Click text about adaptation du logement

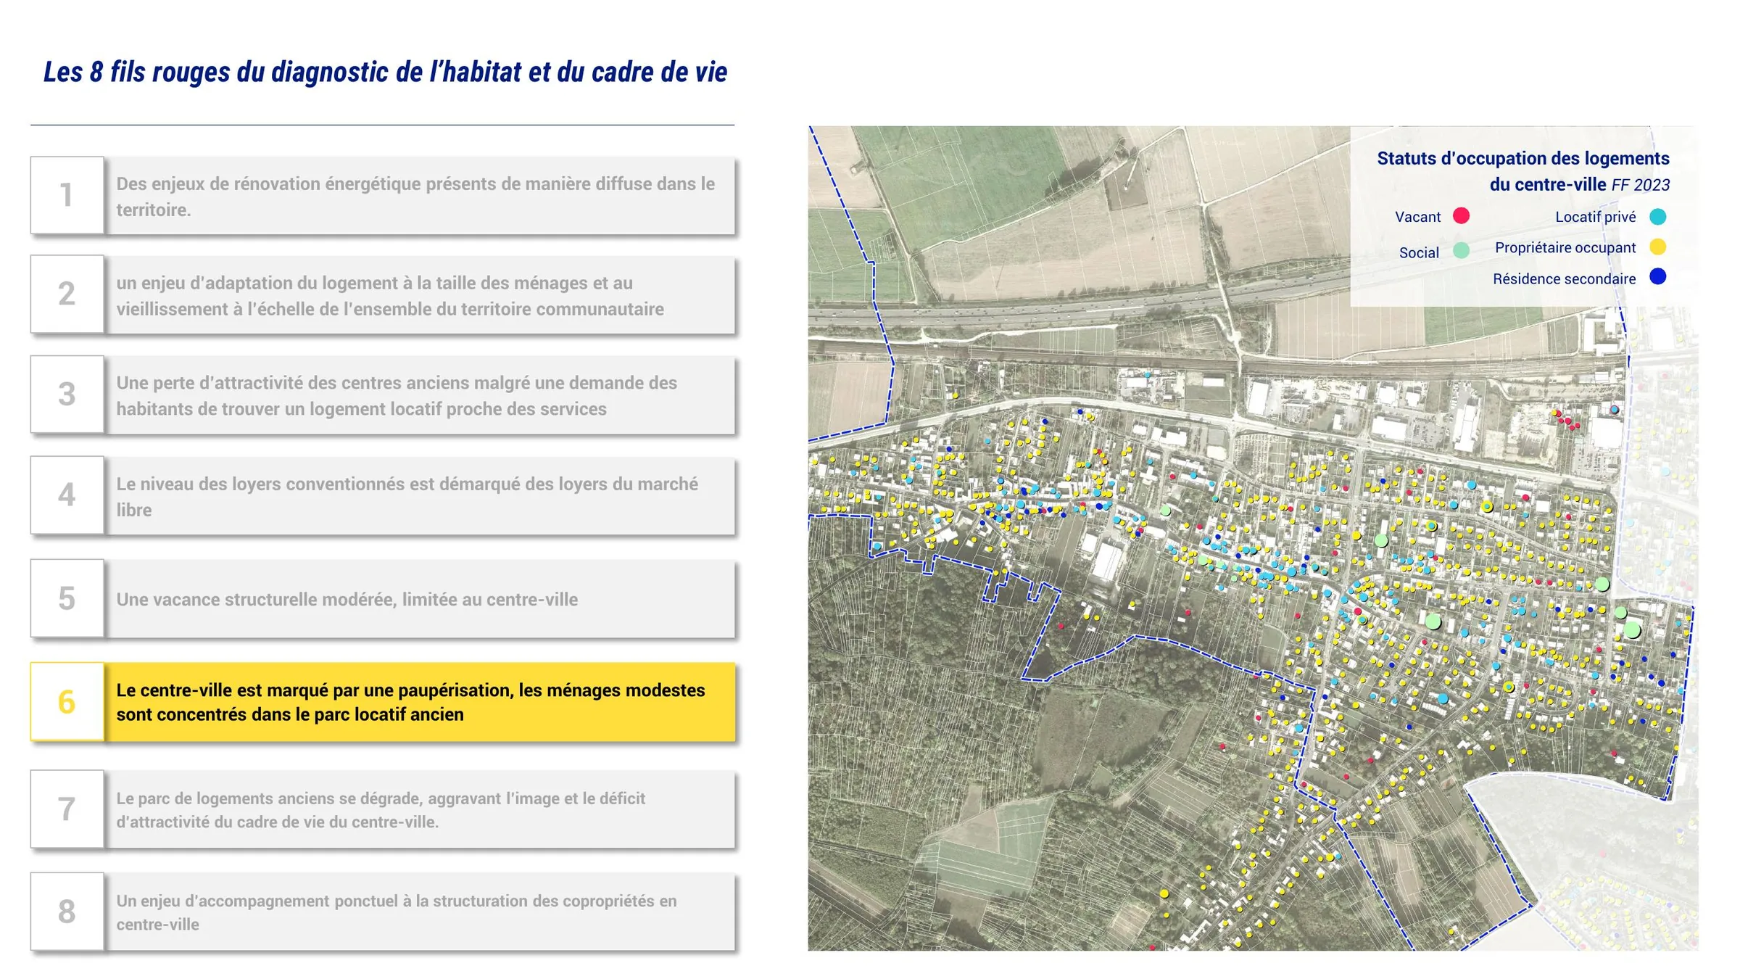click(x=390, y=296)
